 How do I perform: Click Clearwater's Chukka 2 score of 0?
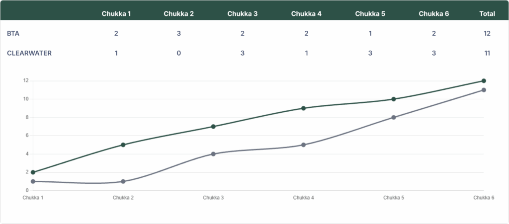pyautogui.click(x=179, y=53)
